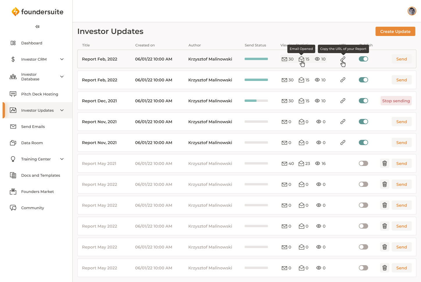Open the Data Room section
Image resolution: width=421 pixels, height=282 pixels.
(x=32, y=143)
